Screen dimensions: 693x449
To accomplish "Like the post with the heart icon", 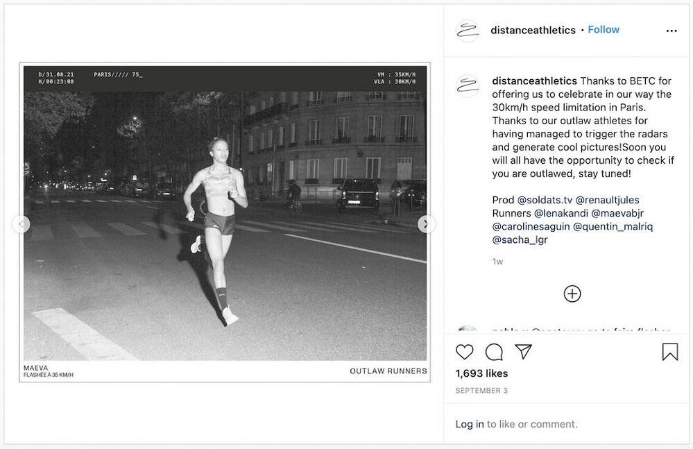I will click(464, 352).
